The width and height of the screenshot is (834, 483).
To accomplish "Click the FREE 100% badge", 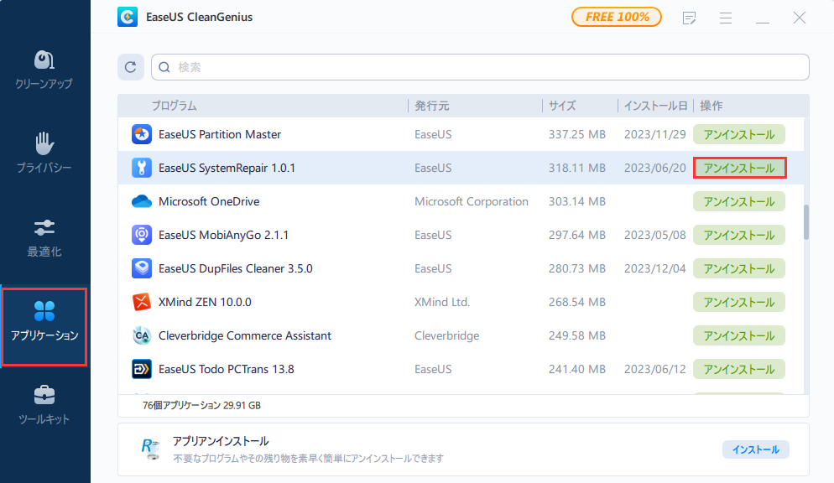I will tap(616, 17).
